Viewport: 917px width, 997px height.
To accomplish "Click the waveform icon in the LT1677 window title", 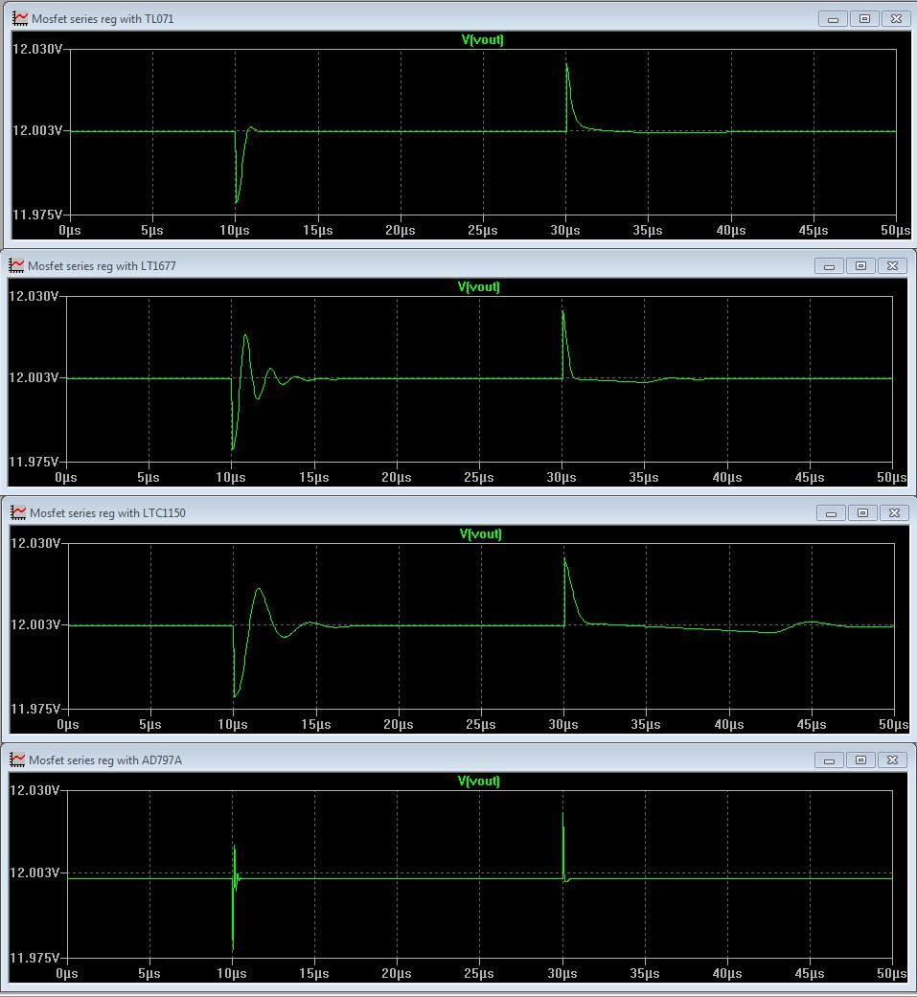I will click(x=16, y=266).
